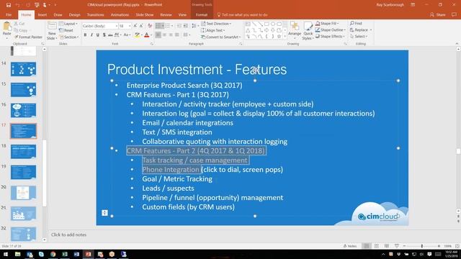
Task: Open the font name Calibri dropdown
Action: tap(117, 26)
